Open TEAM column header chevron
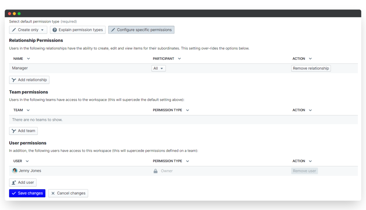Viewport: 366px width, 210px height. coord(28,110)
